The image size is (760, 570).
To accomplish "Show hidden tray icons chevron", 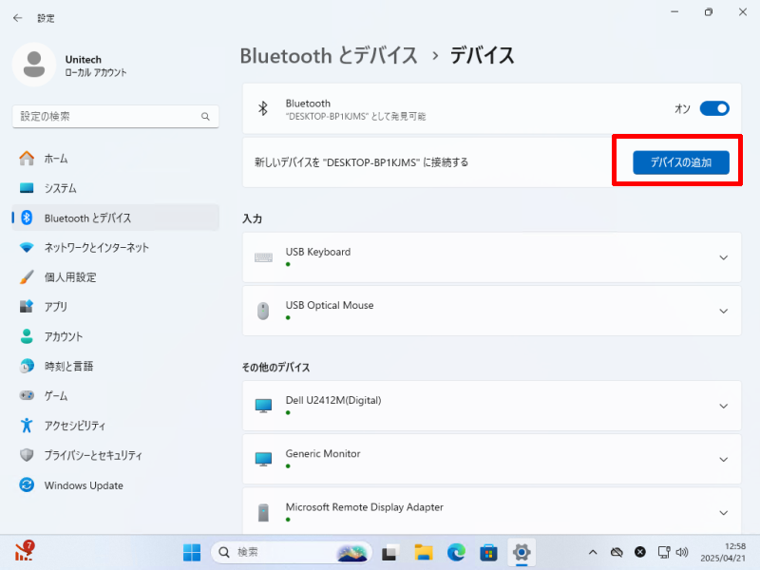I will pos(592,552).
